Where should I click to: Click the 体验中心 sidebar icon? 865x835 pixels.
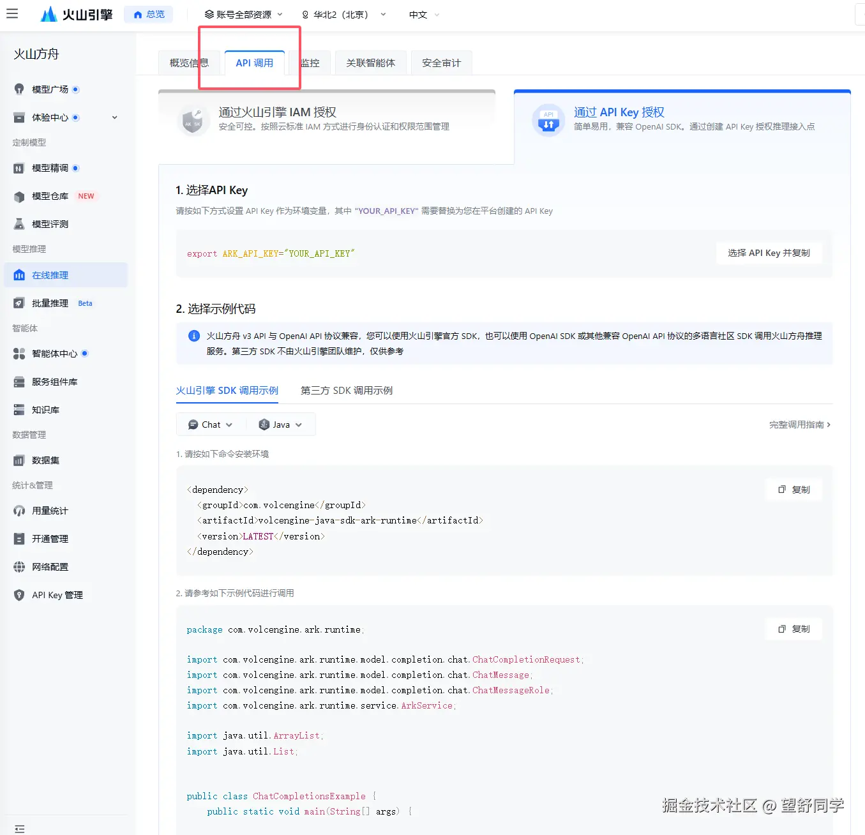coord(19,117)
